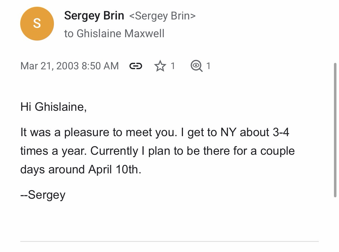Click the eye magnifier views icon
This screenshot has height=252, width=339.
click(x=196, y=66)
